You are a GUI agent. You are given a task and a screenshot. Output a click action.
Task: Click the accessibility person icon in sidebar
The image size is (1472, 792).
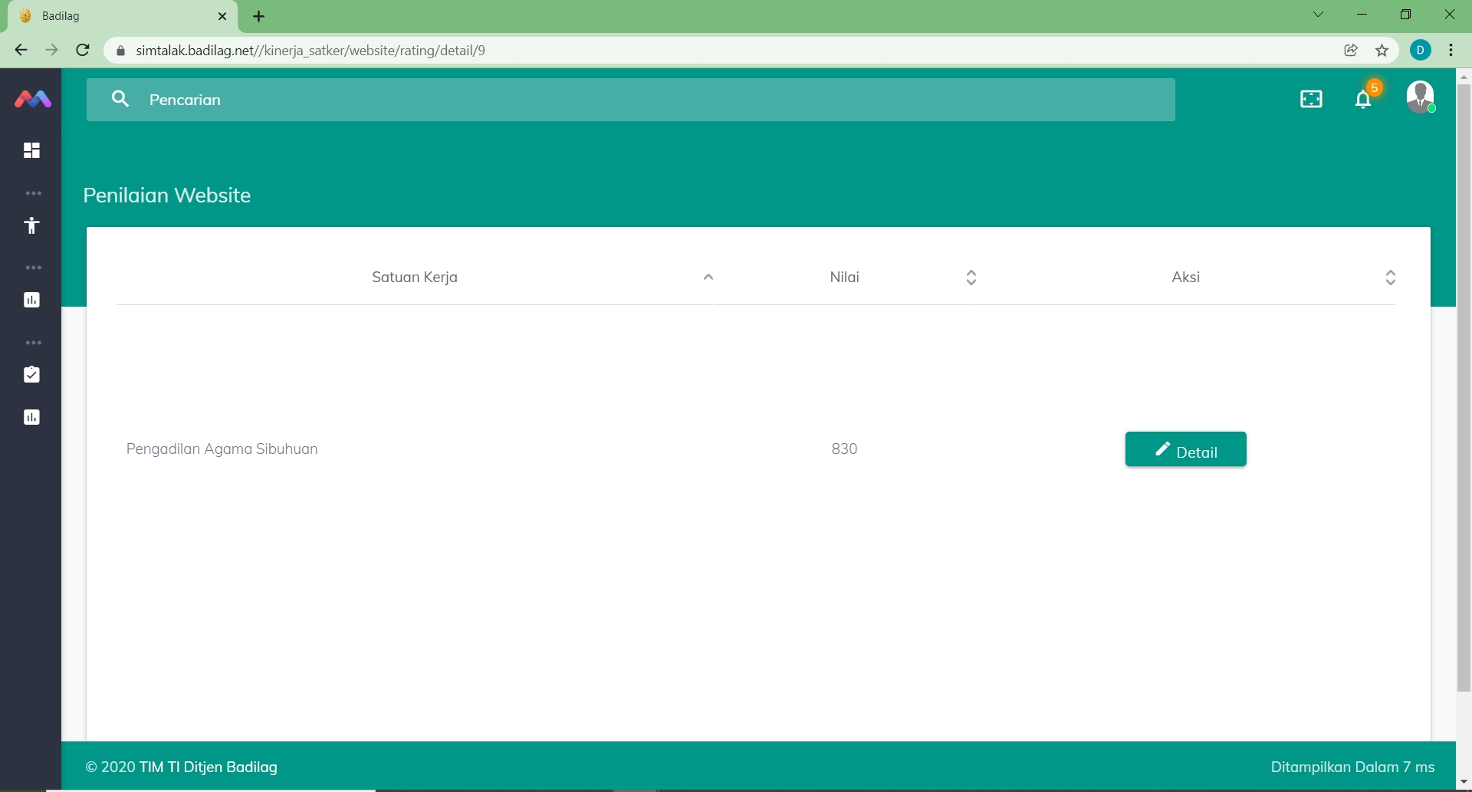point(31,225)
